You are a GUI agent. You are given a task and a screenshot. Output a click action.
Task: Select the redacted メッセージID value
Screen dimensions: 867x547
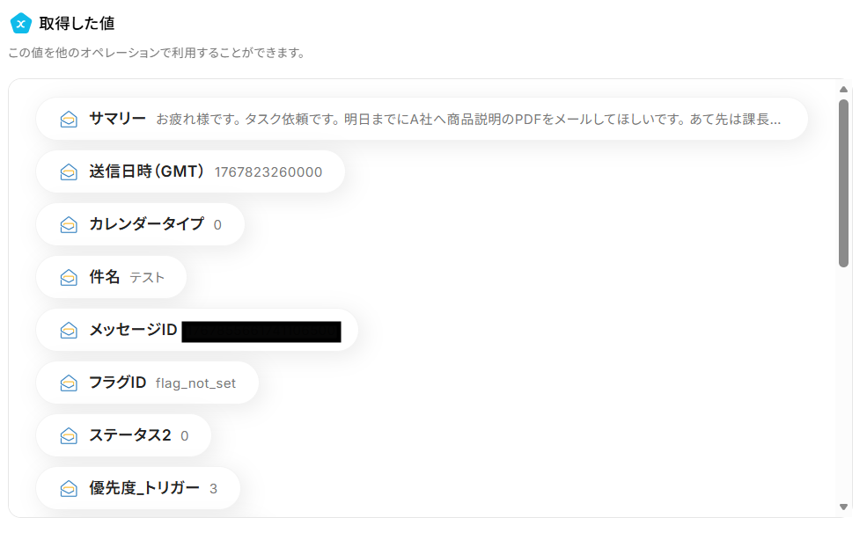(261, 332)
